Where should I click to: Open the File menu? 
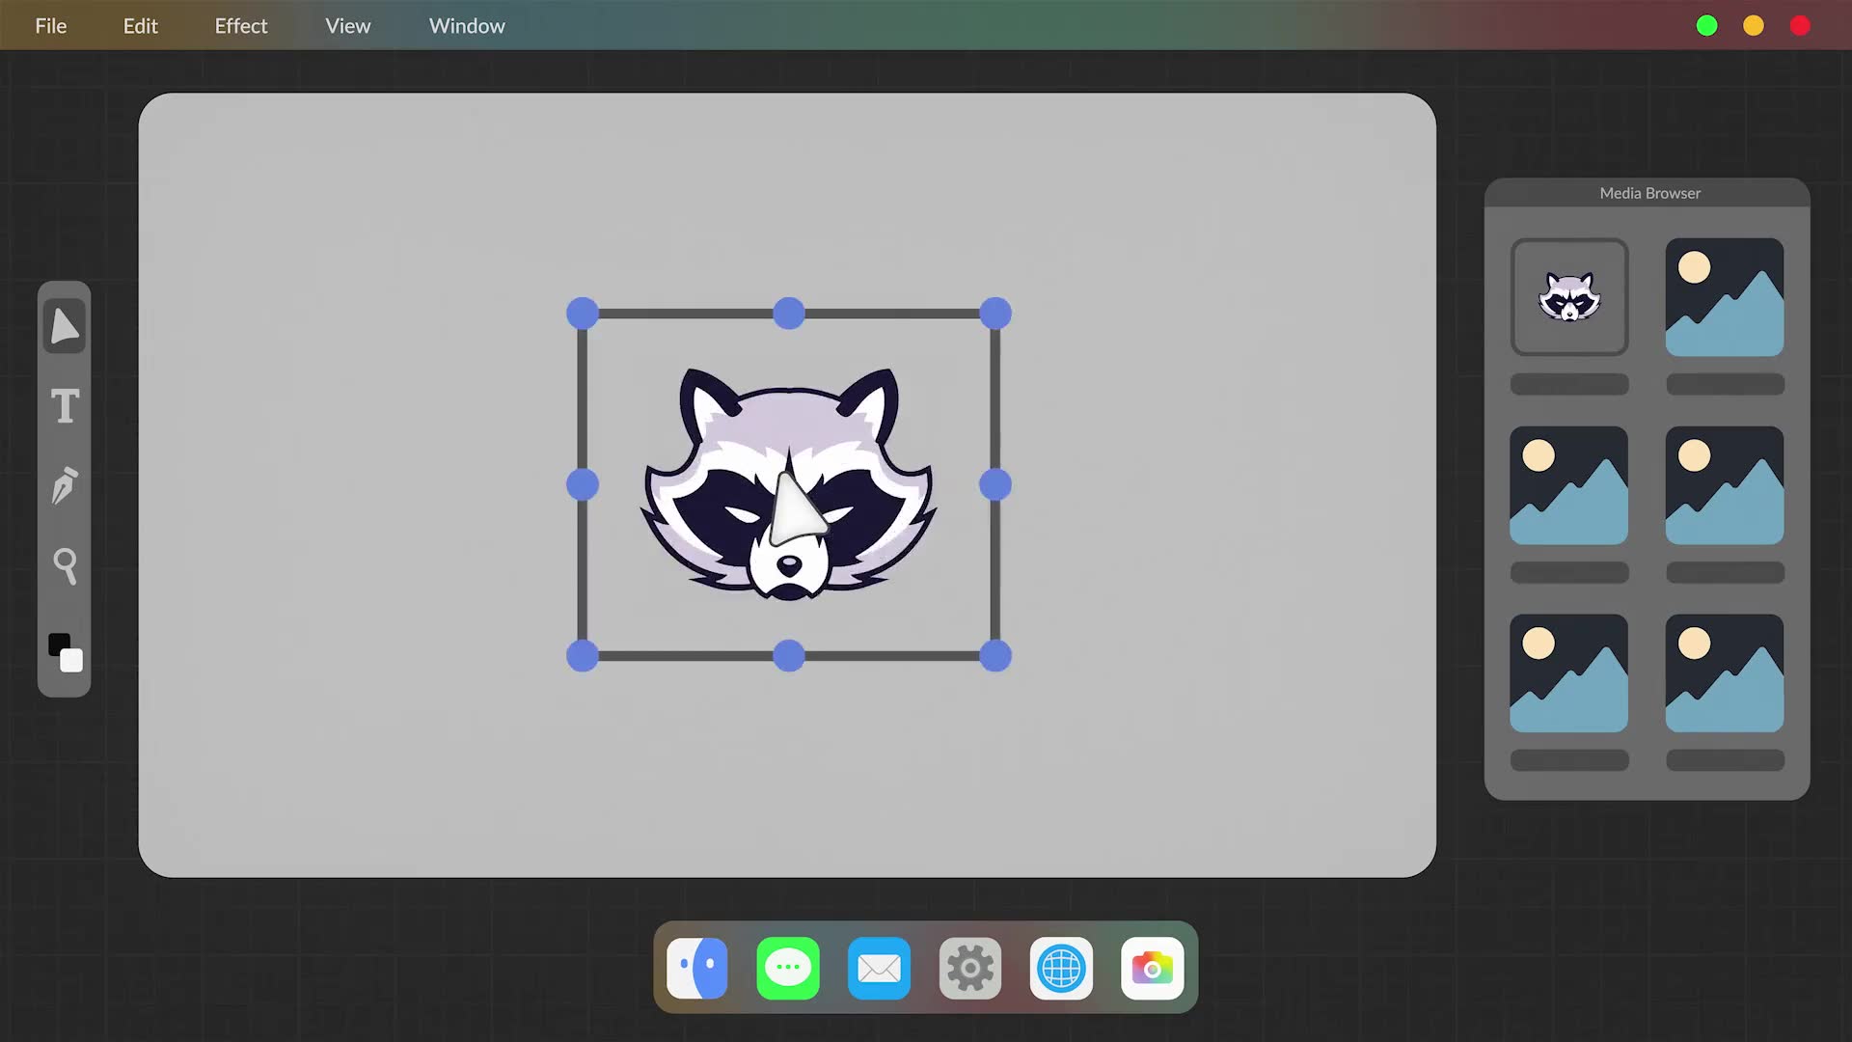(x=51, y=25)
